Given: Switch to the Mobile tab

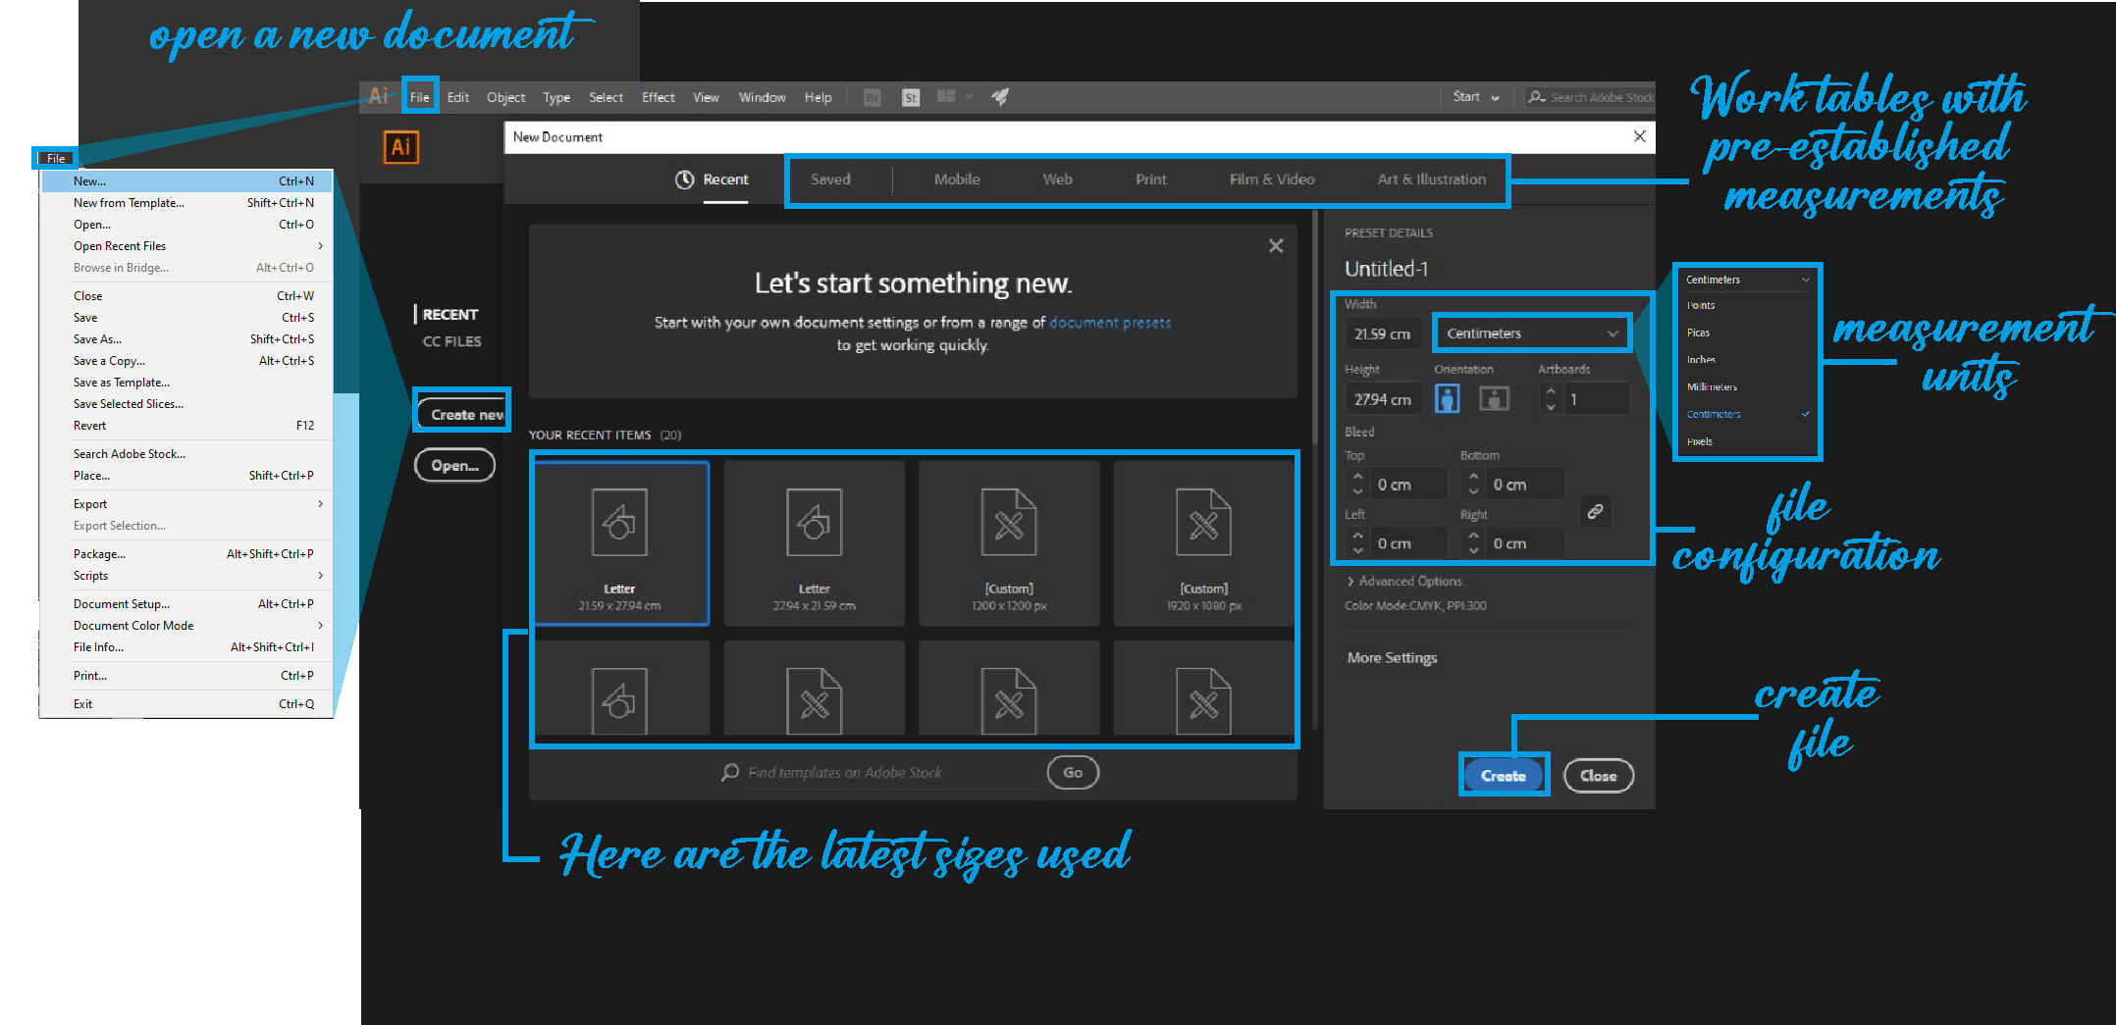Looking at the screenshot, I should click(x=957, y=179).
